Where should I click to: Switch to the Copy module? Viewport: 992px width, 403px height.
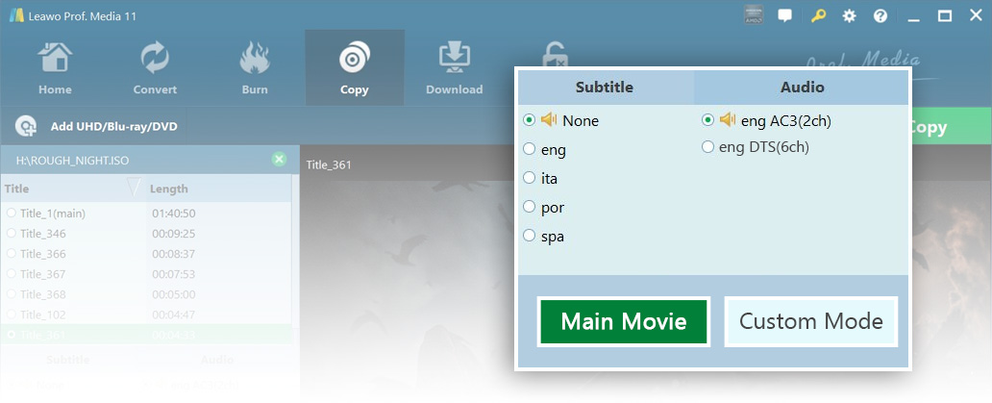point(355,67)
